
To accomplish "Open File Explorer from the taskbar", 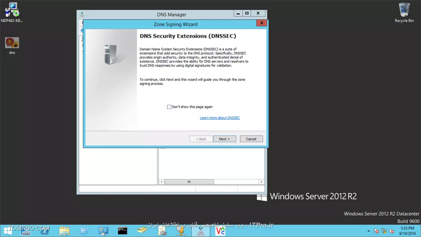I will (x=64, y=231).
